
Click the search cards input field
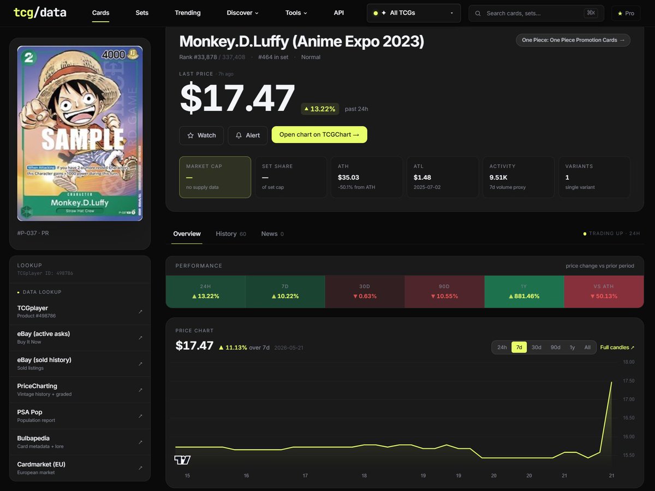pos(535,13)
